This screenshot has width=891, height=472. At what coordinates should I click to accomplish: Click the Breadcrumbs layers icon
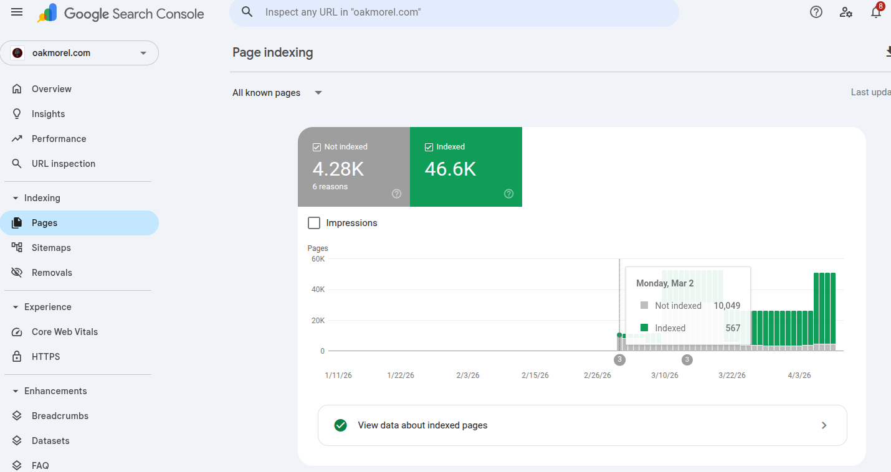[17, 416]
